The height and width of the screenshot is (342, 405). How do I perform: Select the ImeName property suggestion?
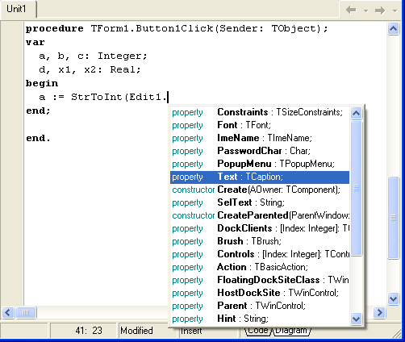[x=260, y=138]
